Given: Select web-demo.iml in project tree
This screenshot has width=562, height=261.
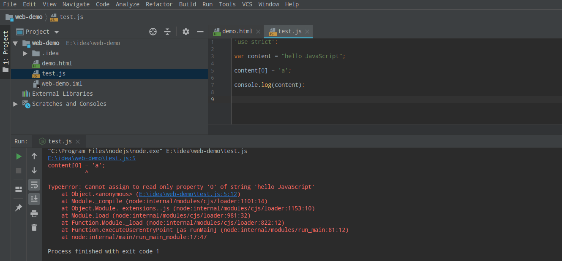Looking at the screenshot, I should point(62,83).
